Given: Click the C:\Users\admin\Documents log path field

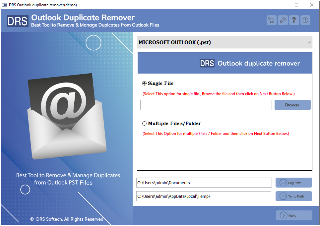Looking at the screenshot, I should pos(204,183).
